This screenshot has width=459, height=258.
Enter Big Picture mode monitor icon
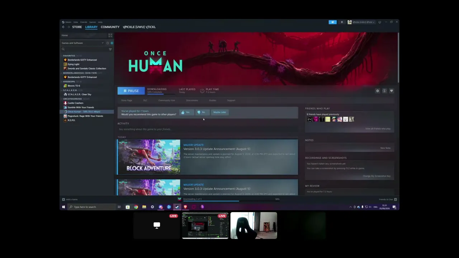pyautogui.click(x=380, y=22)
